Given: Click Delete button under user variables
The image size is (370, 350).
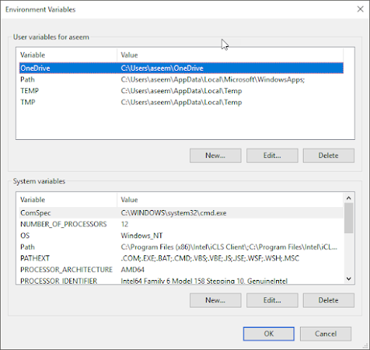Looking at the screenshot, I should coord(328,156).
